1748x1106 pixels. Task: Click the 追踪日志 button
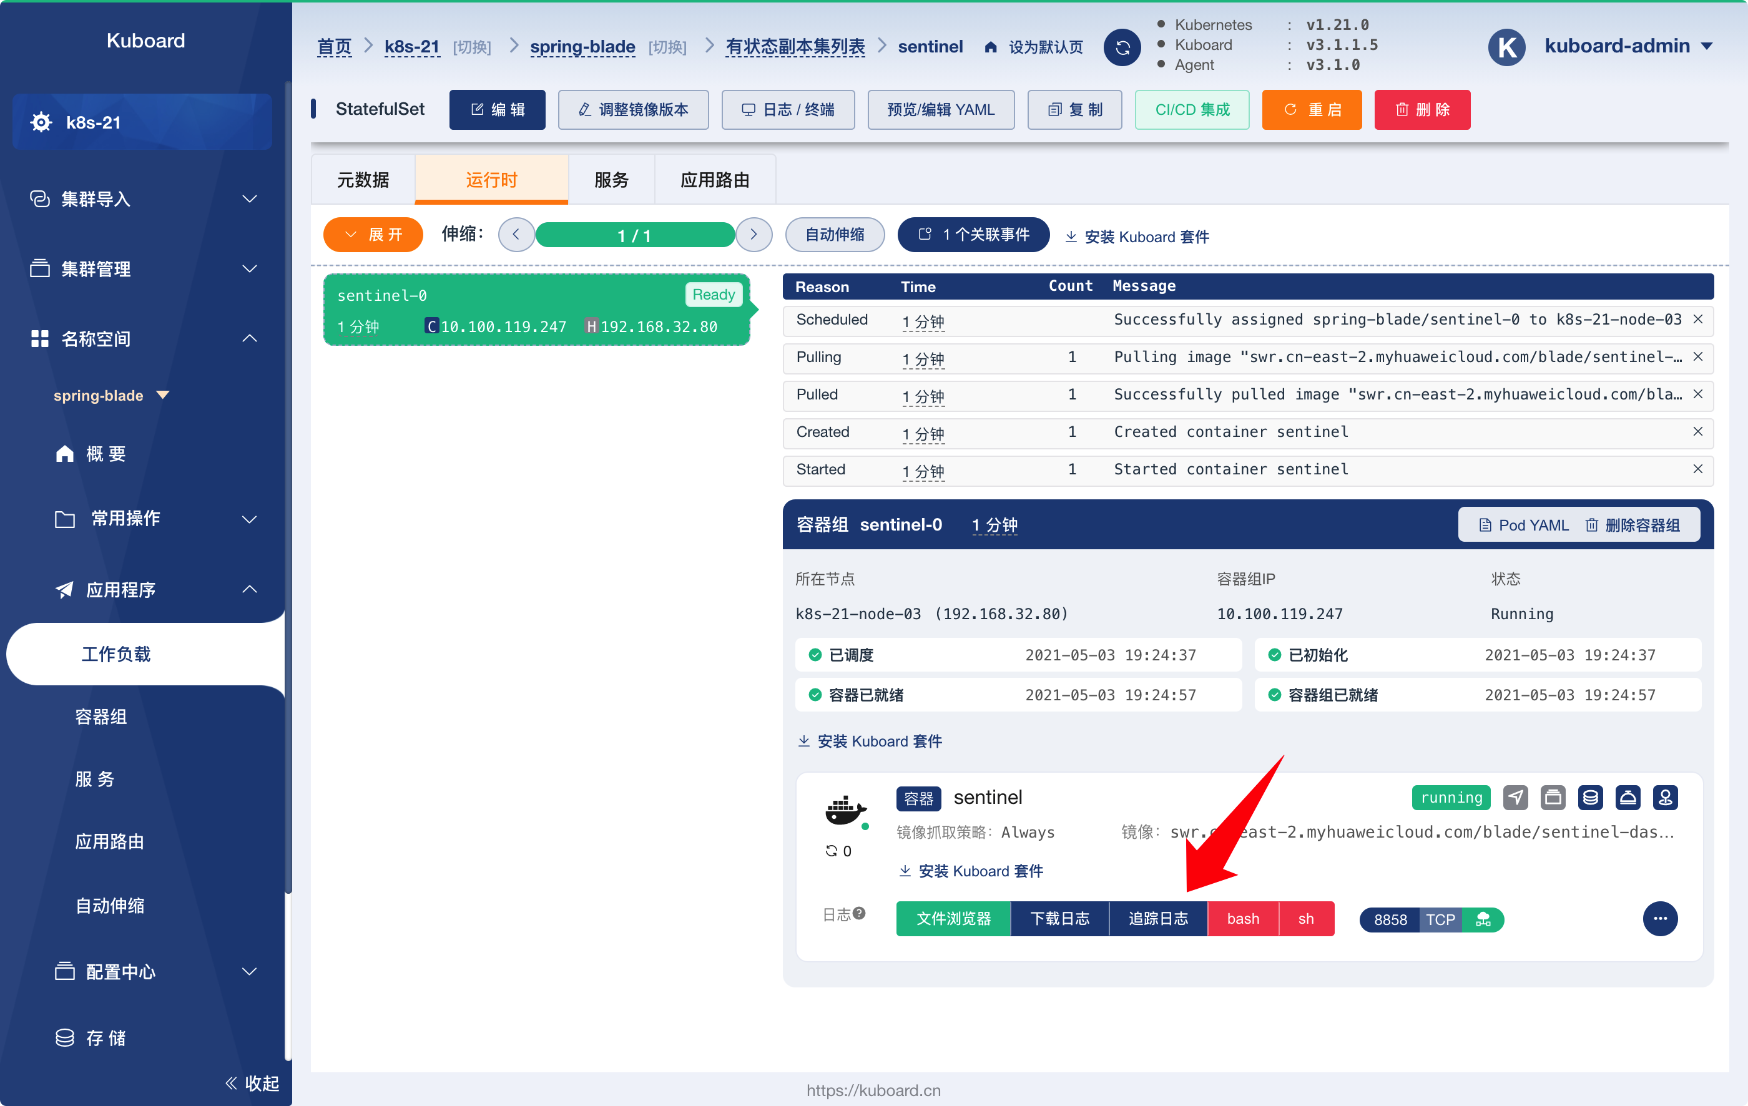[x=1158, y=919]
